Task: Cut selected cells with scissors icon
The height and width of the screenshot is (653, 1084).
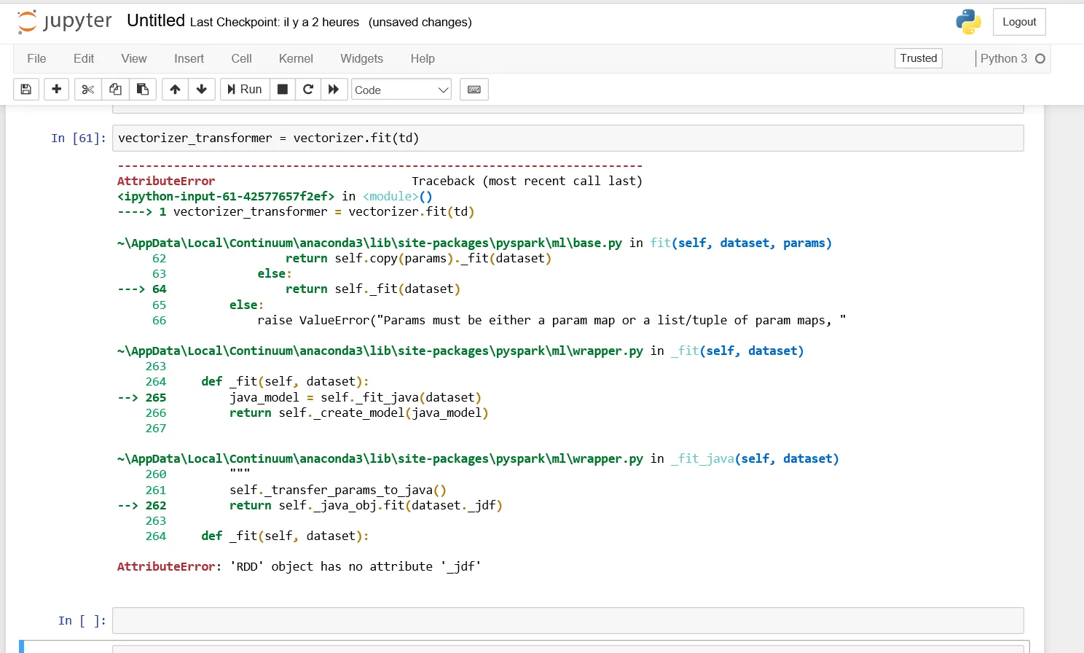Action: point(88,89)
